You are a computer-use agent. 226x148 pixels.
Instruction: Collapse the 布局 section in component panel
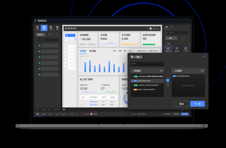coord(165,43)
